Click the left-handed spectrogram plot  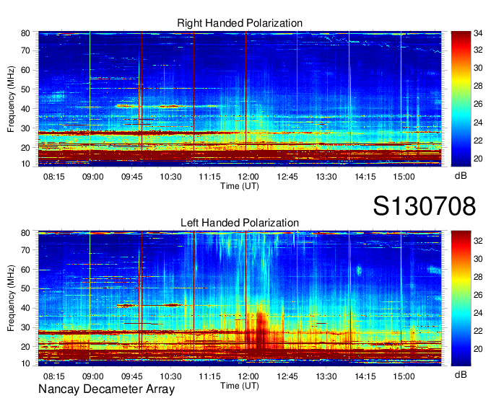coord(240,298)
